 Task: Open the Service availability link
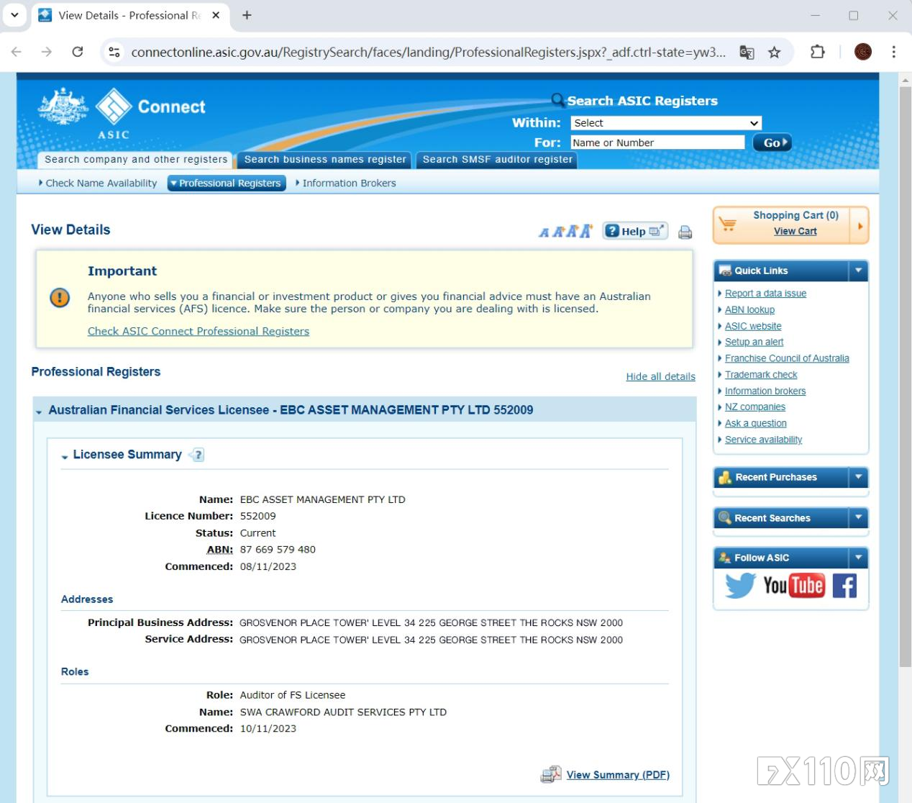pos(763,440)
